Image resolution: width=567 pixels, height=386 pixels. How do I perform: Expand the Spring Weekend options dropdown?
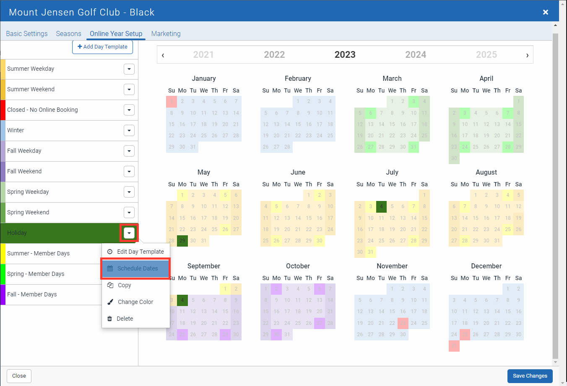click(129, 213)
